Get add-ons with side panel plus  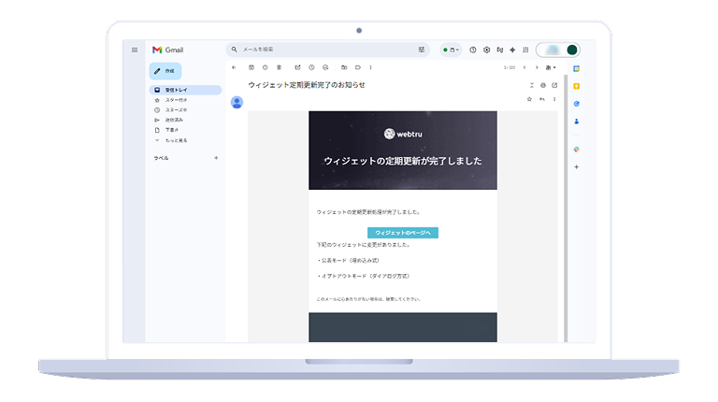577,166
